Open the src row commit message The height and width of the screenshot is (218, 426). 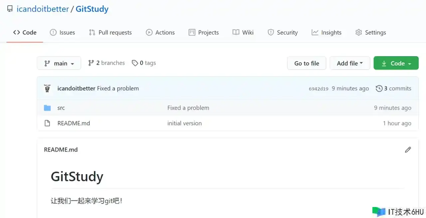click(x=188, y=108)
